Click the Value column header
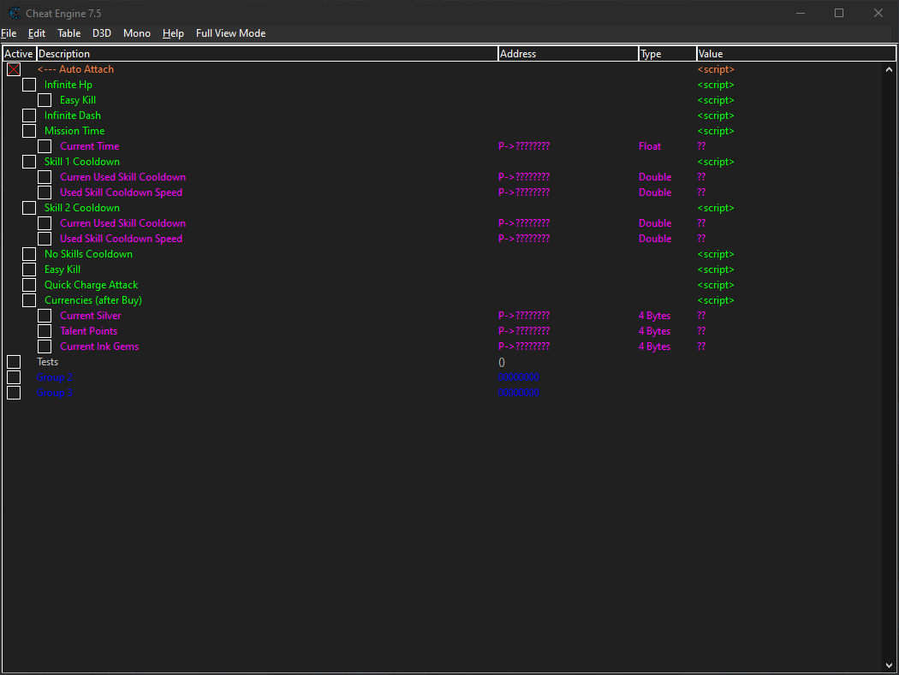Image resolution: width=899 pixels, height=675 pixels. [x=796, y=54]
